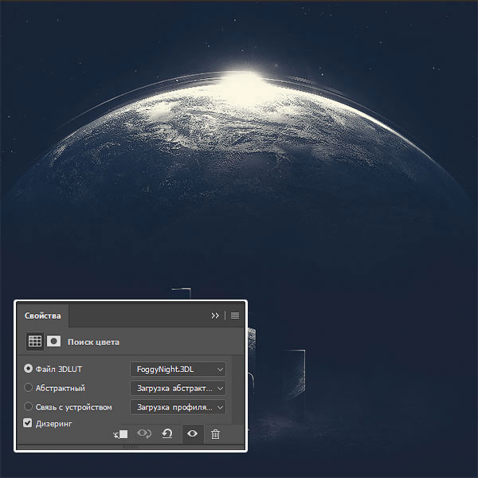The image size is (478, 478).
Task: Open the Properties panel menu icon
Action: click(x=235, y=315)
